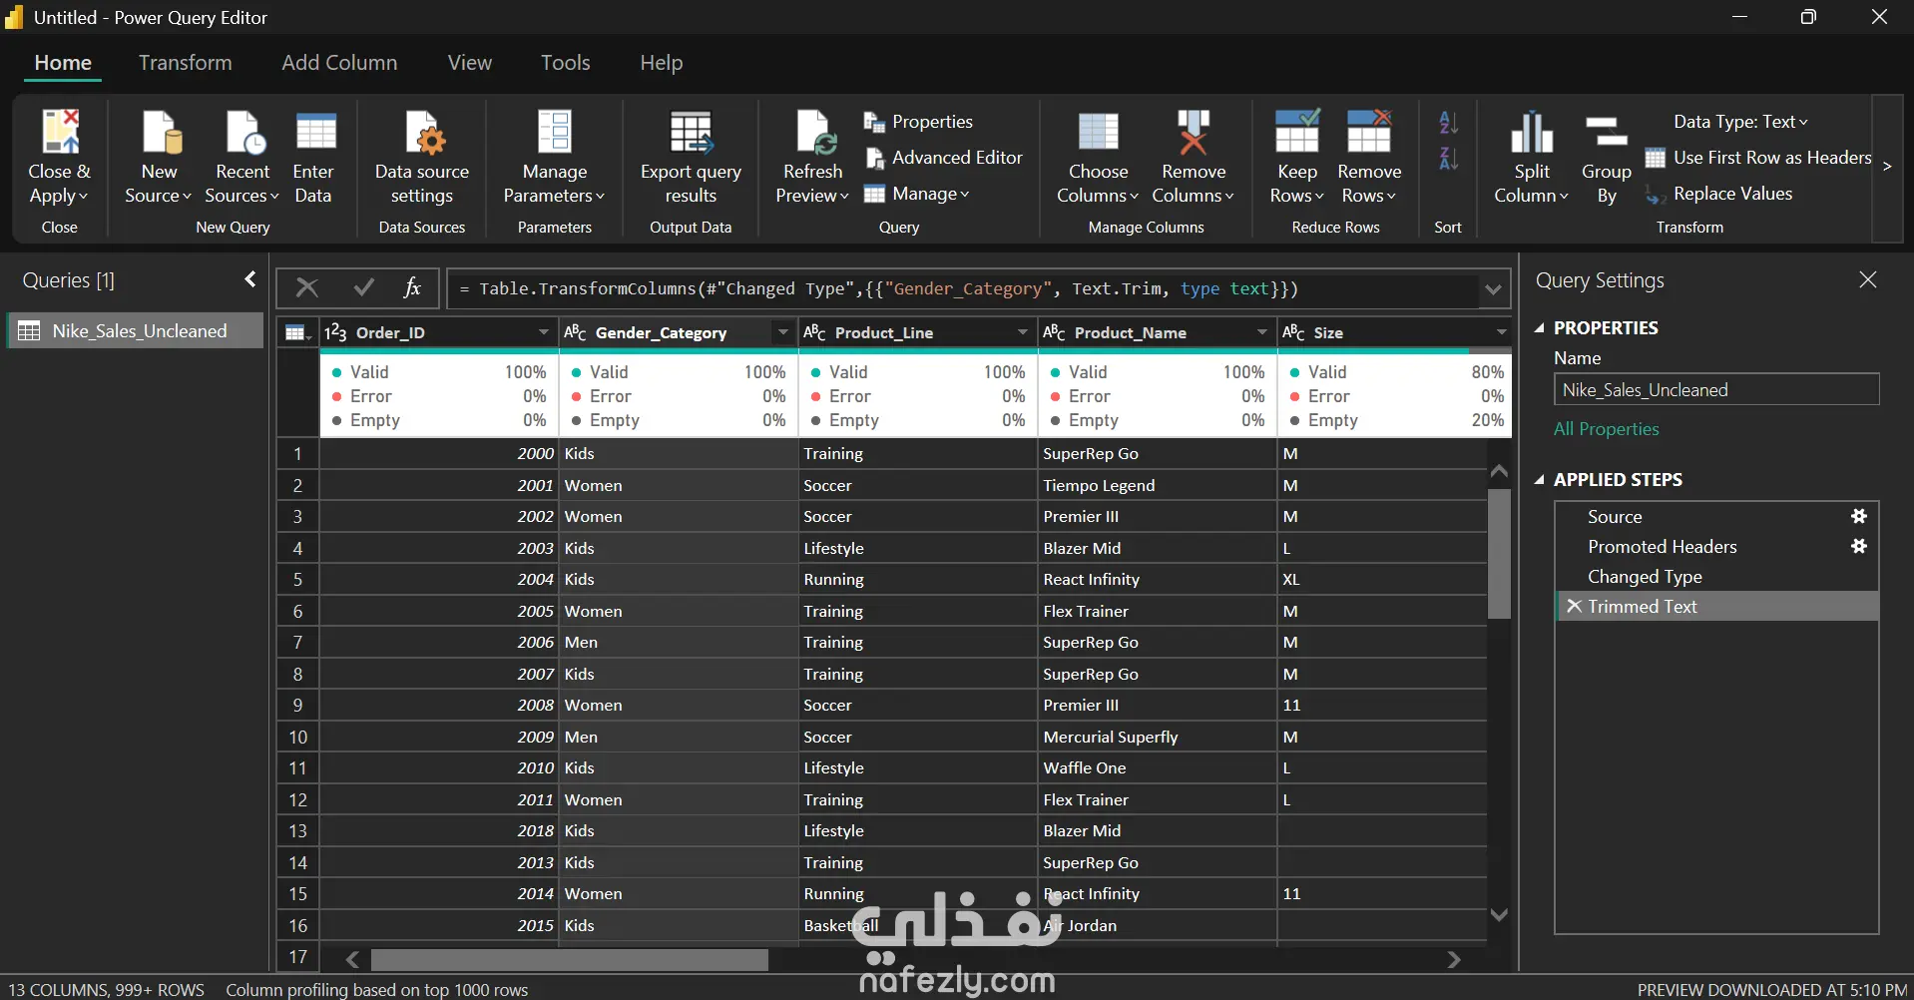Change Order_ID data type icon

pos(336,332)
